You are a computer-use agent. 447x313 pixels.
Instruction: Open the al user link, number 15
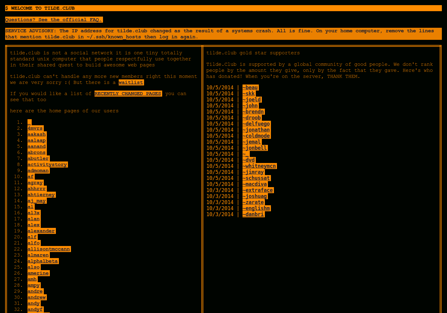[x=31, y=207]
